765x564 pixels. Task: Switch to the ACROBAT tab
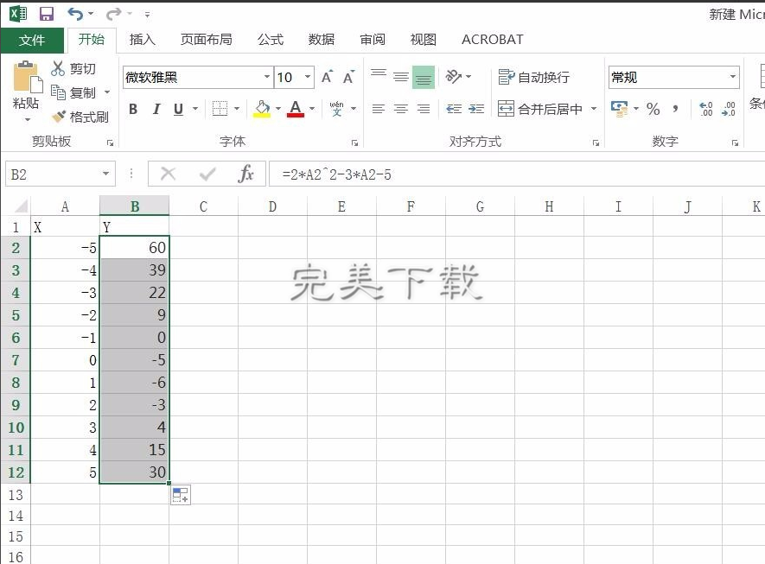[492, 40]
